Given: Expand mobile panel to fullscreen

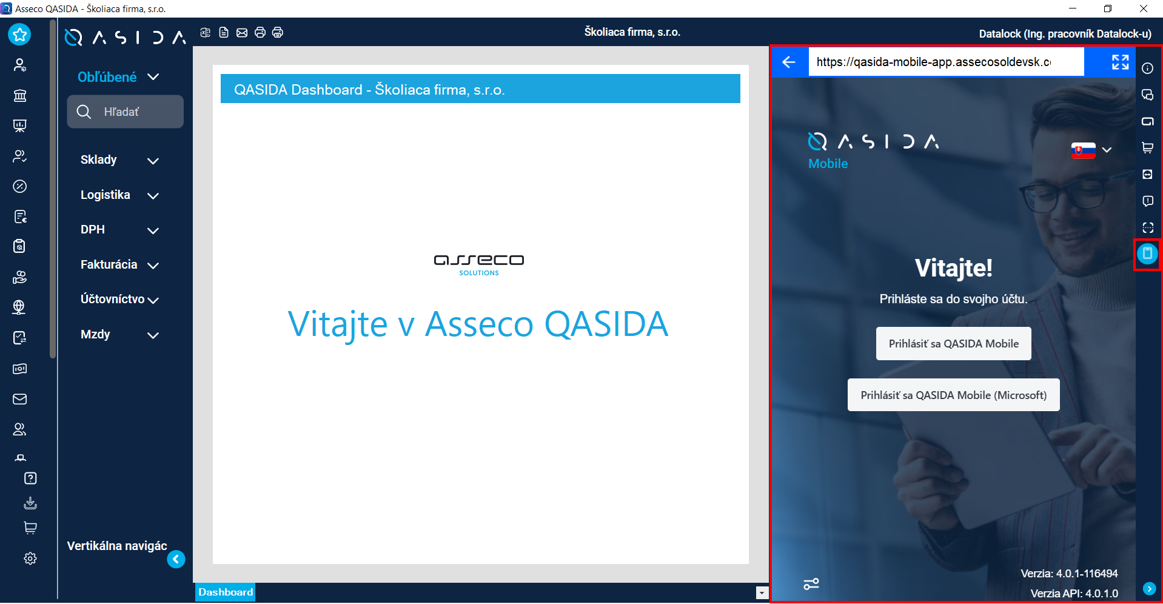Looking at the screenshot, I should pyautogui.click(x=1121, y=62).
